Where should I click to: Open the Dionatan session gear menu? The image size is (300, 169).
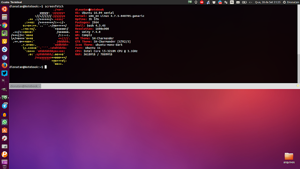[x=291, y=2]
